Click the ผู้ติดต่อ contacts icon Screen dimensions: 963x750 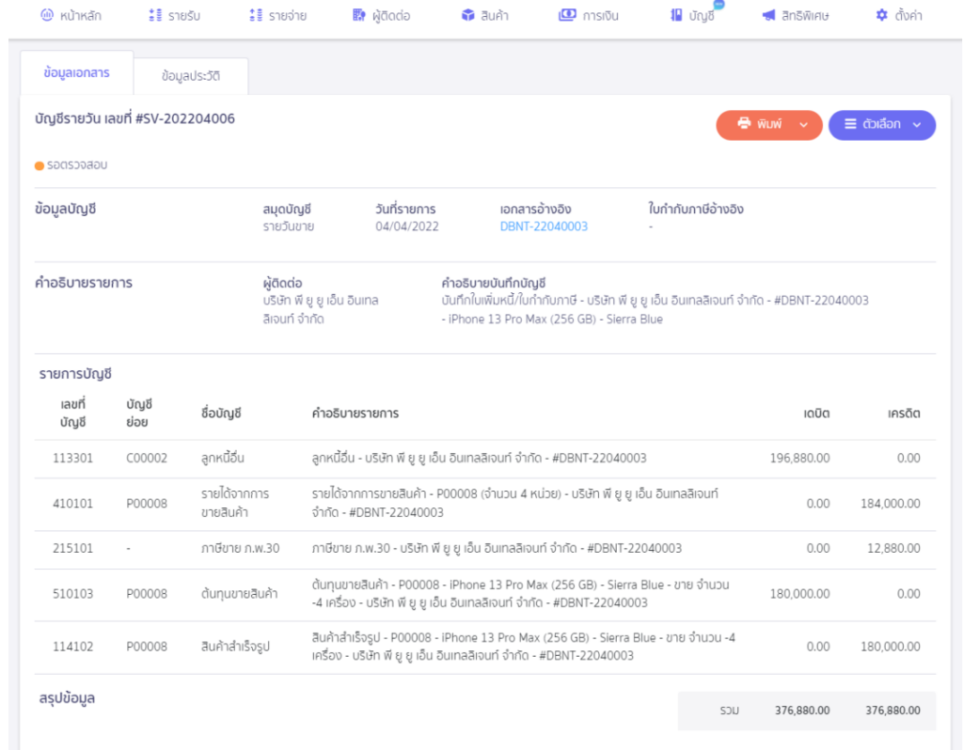pos(359,15)
